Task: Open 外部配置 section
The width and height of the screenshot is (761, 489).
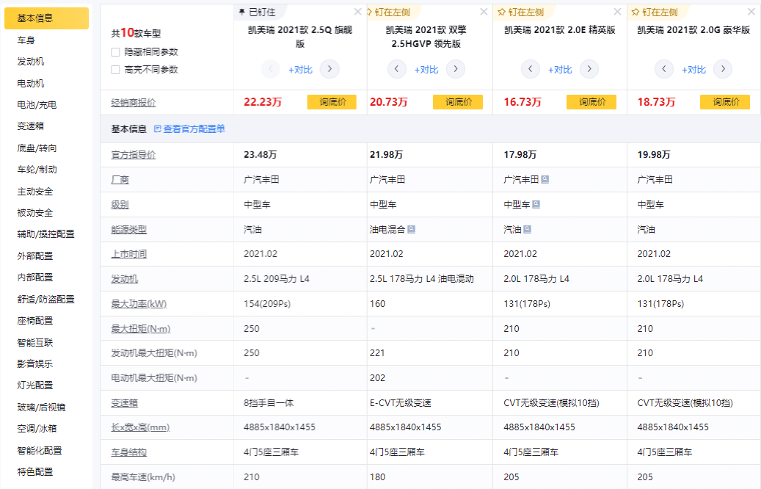Action: coord(35,256)
